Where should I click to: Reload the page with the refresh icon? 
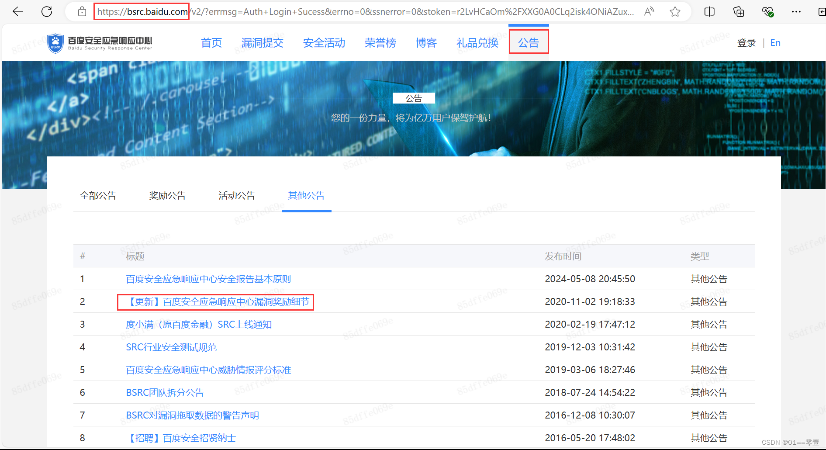click(x=47, y=12)
